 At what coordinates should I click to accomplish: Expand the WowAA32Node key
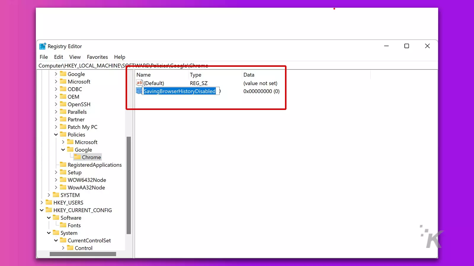56,187
